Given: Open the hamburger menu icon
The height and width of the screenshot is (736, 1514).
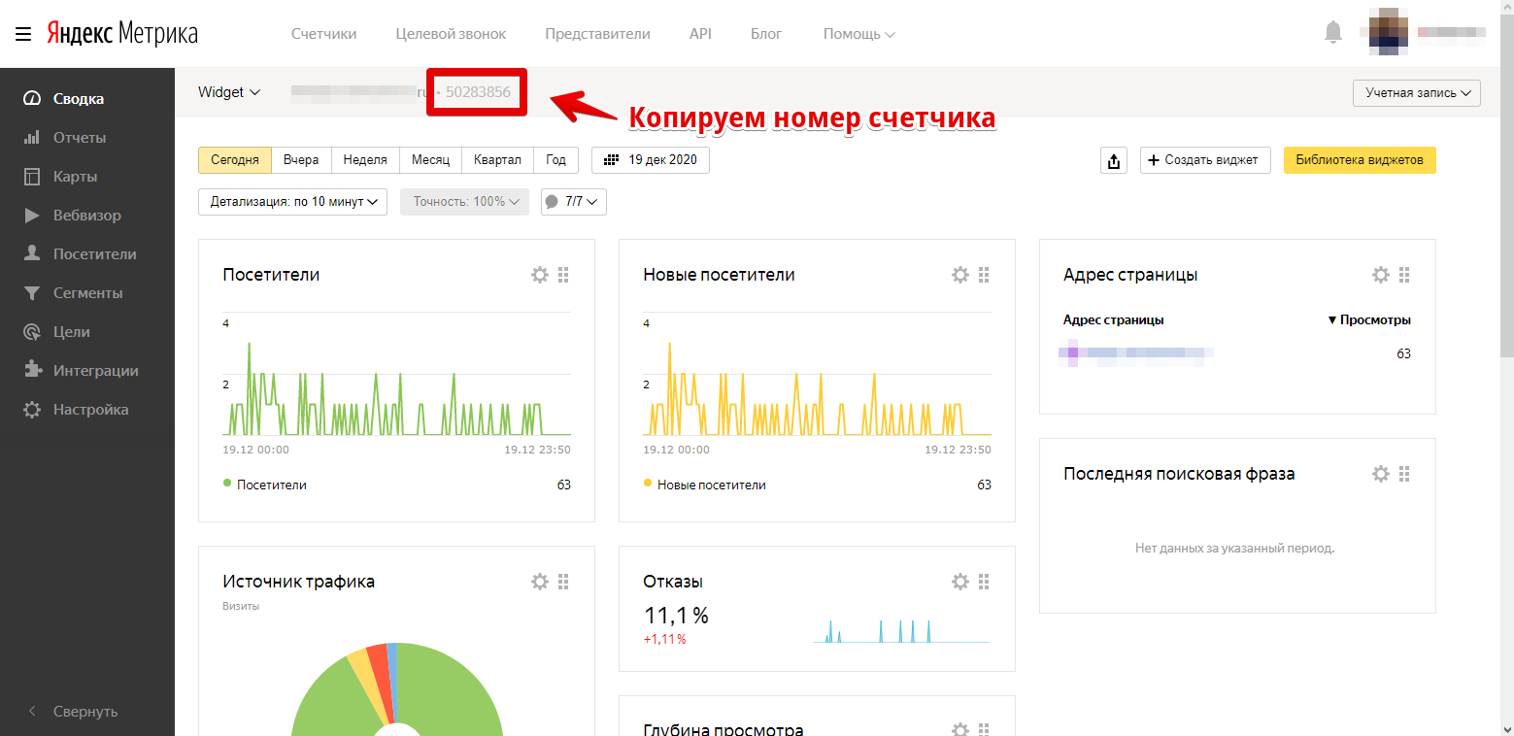Looking at the screenshot, I should coord(23,34).
